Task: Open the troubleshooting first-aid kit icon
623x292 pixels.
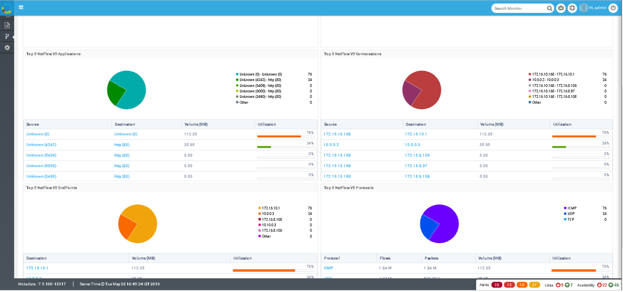Action: click(561, 8)
